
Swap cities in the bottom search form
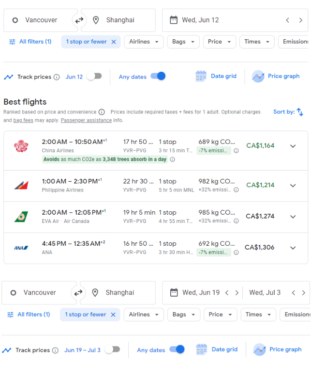(78, 293)
